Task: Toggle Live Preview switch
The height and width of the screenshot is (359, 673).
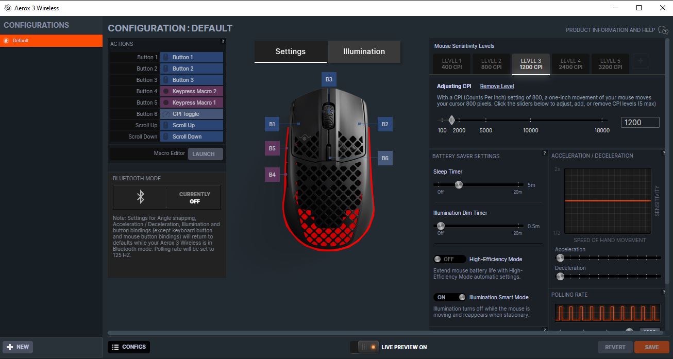Action: pyautogui.click(x=364, y=347)
